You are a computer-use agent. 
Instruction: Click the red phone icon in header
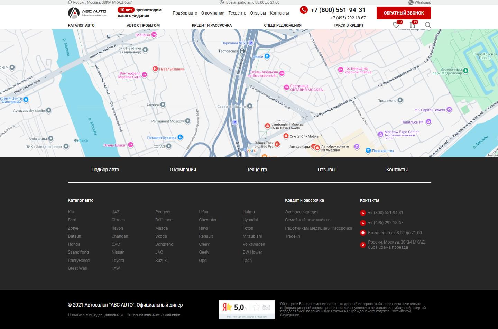click(304, 10)
